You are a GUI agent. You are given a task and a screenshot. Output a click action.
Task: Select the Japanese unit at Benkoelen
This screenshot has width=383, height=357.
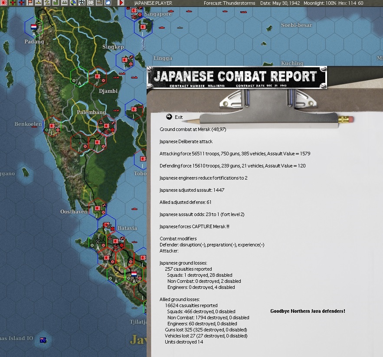tap(52, 126)
